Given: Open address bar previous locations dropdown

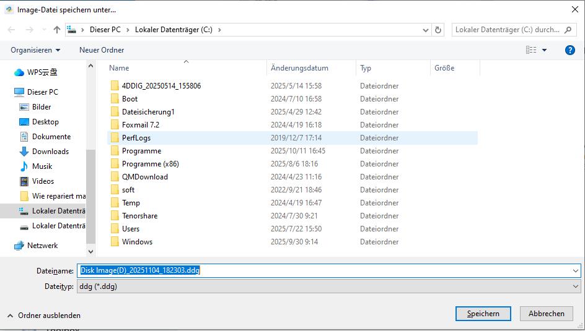Looking at the screenshot, I should (426, 30).
